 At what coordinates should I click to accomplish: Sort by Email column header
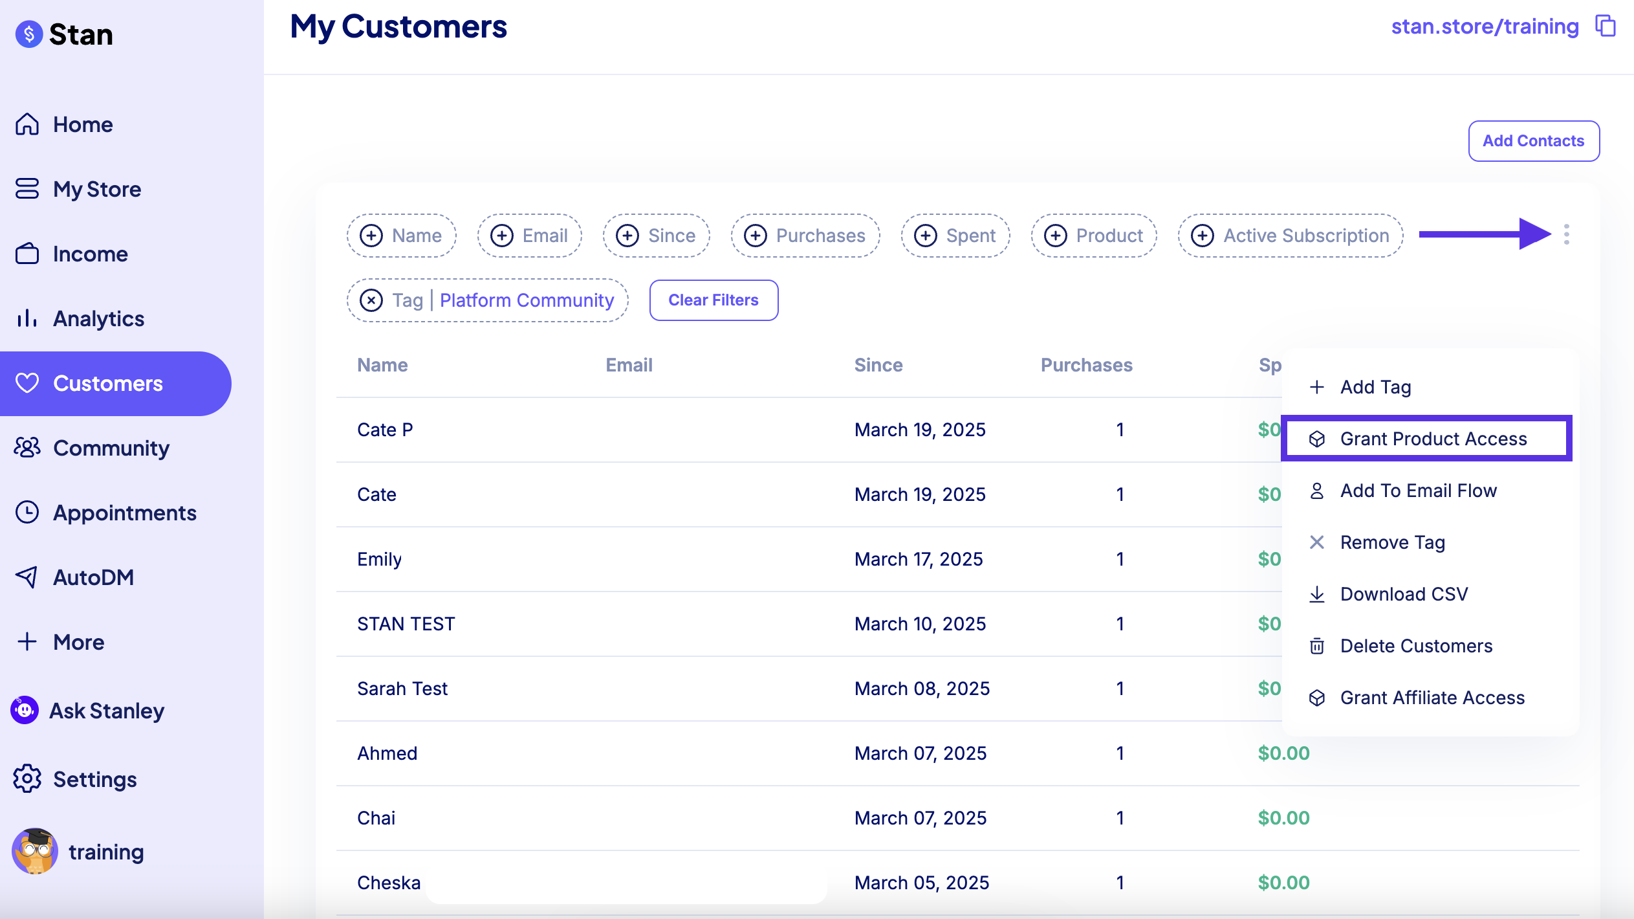(629, 365)
